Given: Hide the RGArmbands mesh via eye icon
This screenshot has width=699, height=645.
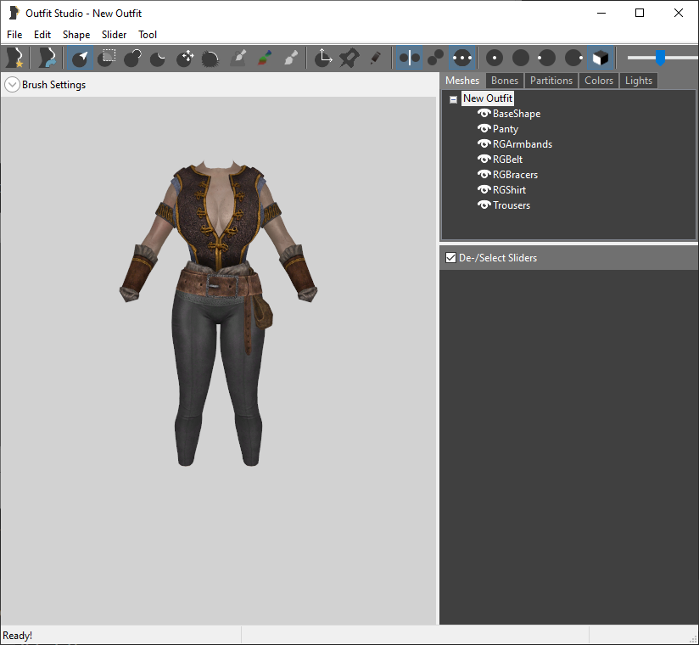Looking at the screenshot, I should 484,143.
